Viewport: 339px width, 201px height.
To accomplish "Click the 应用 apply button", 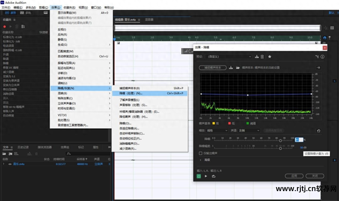I will click(x=294, y=176).
